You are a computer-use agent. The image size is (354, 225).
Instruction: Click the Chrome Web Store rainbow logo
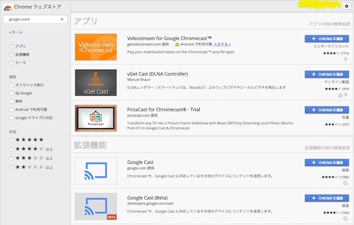(8, 7)
